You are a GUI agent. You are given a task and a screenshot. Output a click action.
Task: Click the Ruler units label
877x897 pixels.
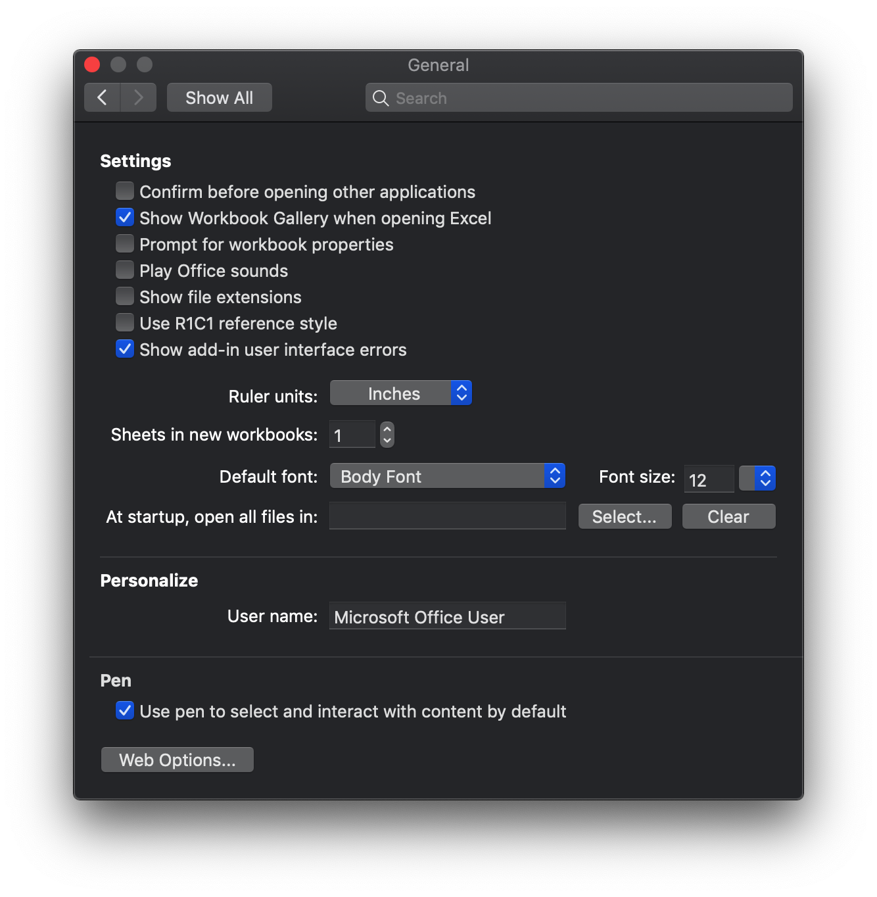[273, 397]
